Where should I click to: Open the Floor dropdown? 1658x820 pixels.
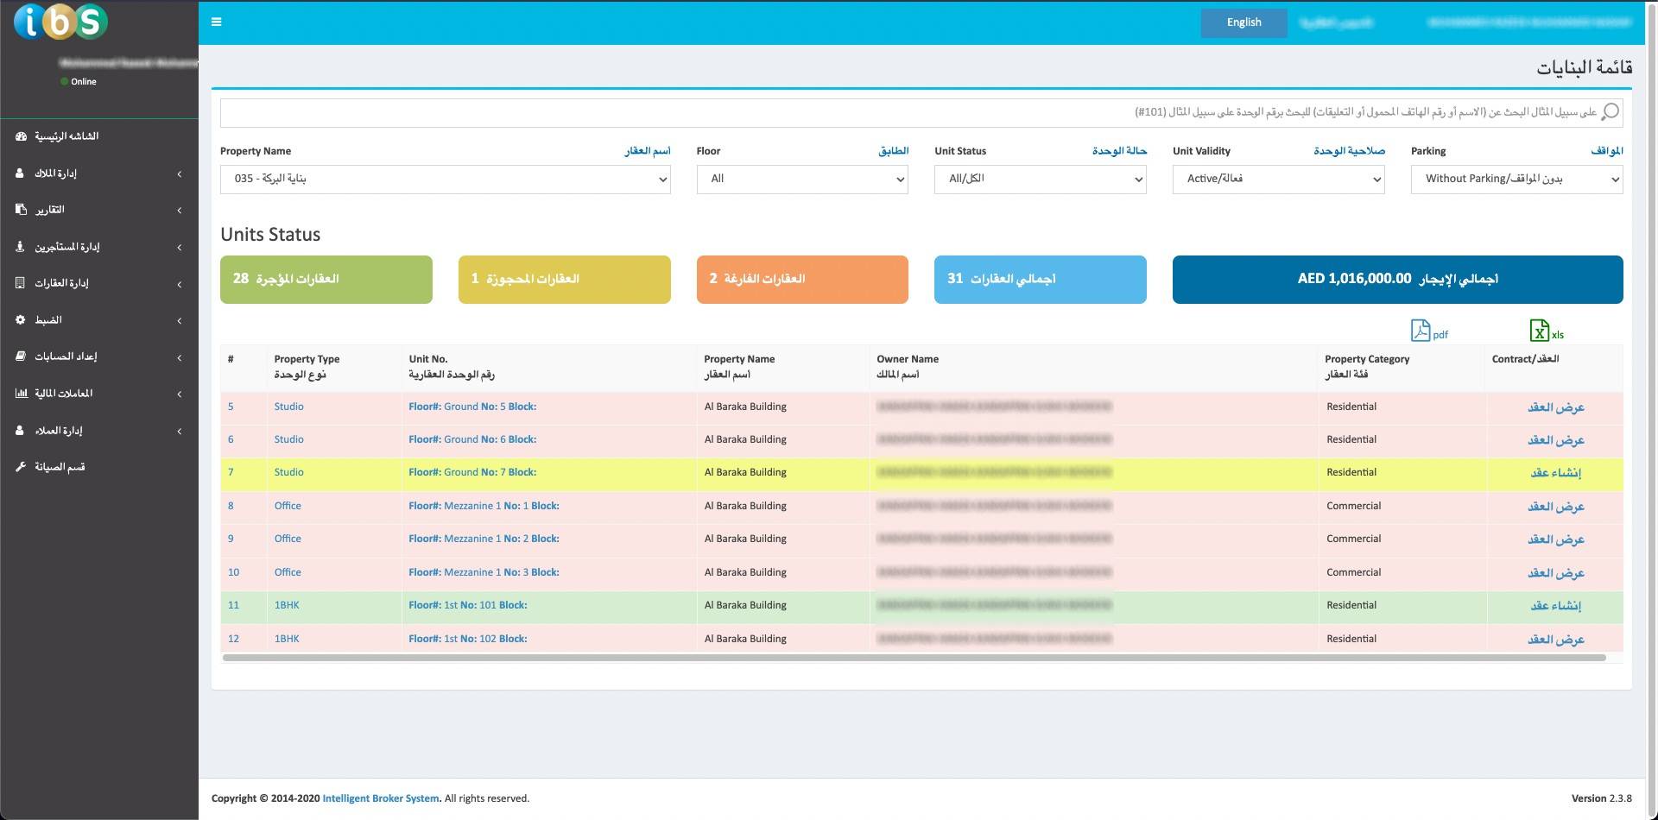point(802,180)
